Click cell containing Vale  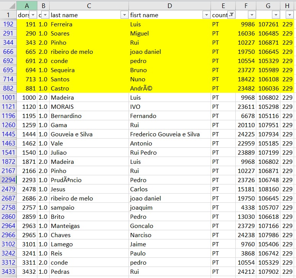tap(89, 144)
